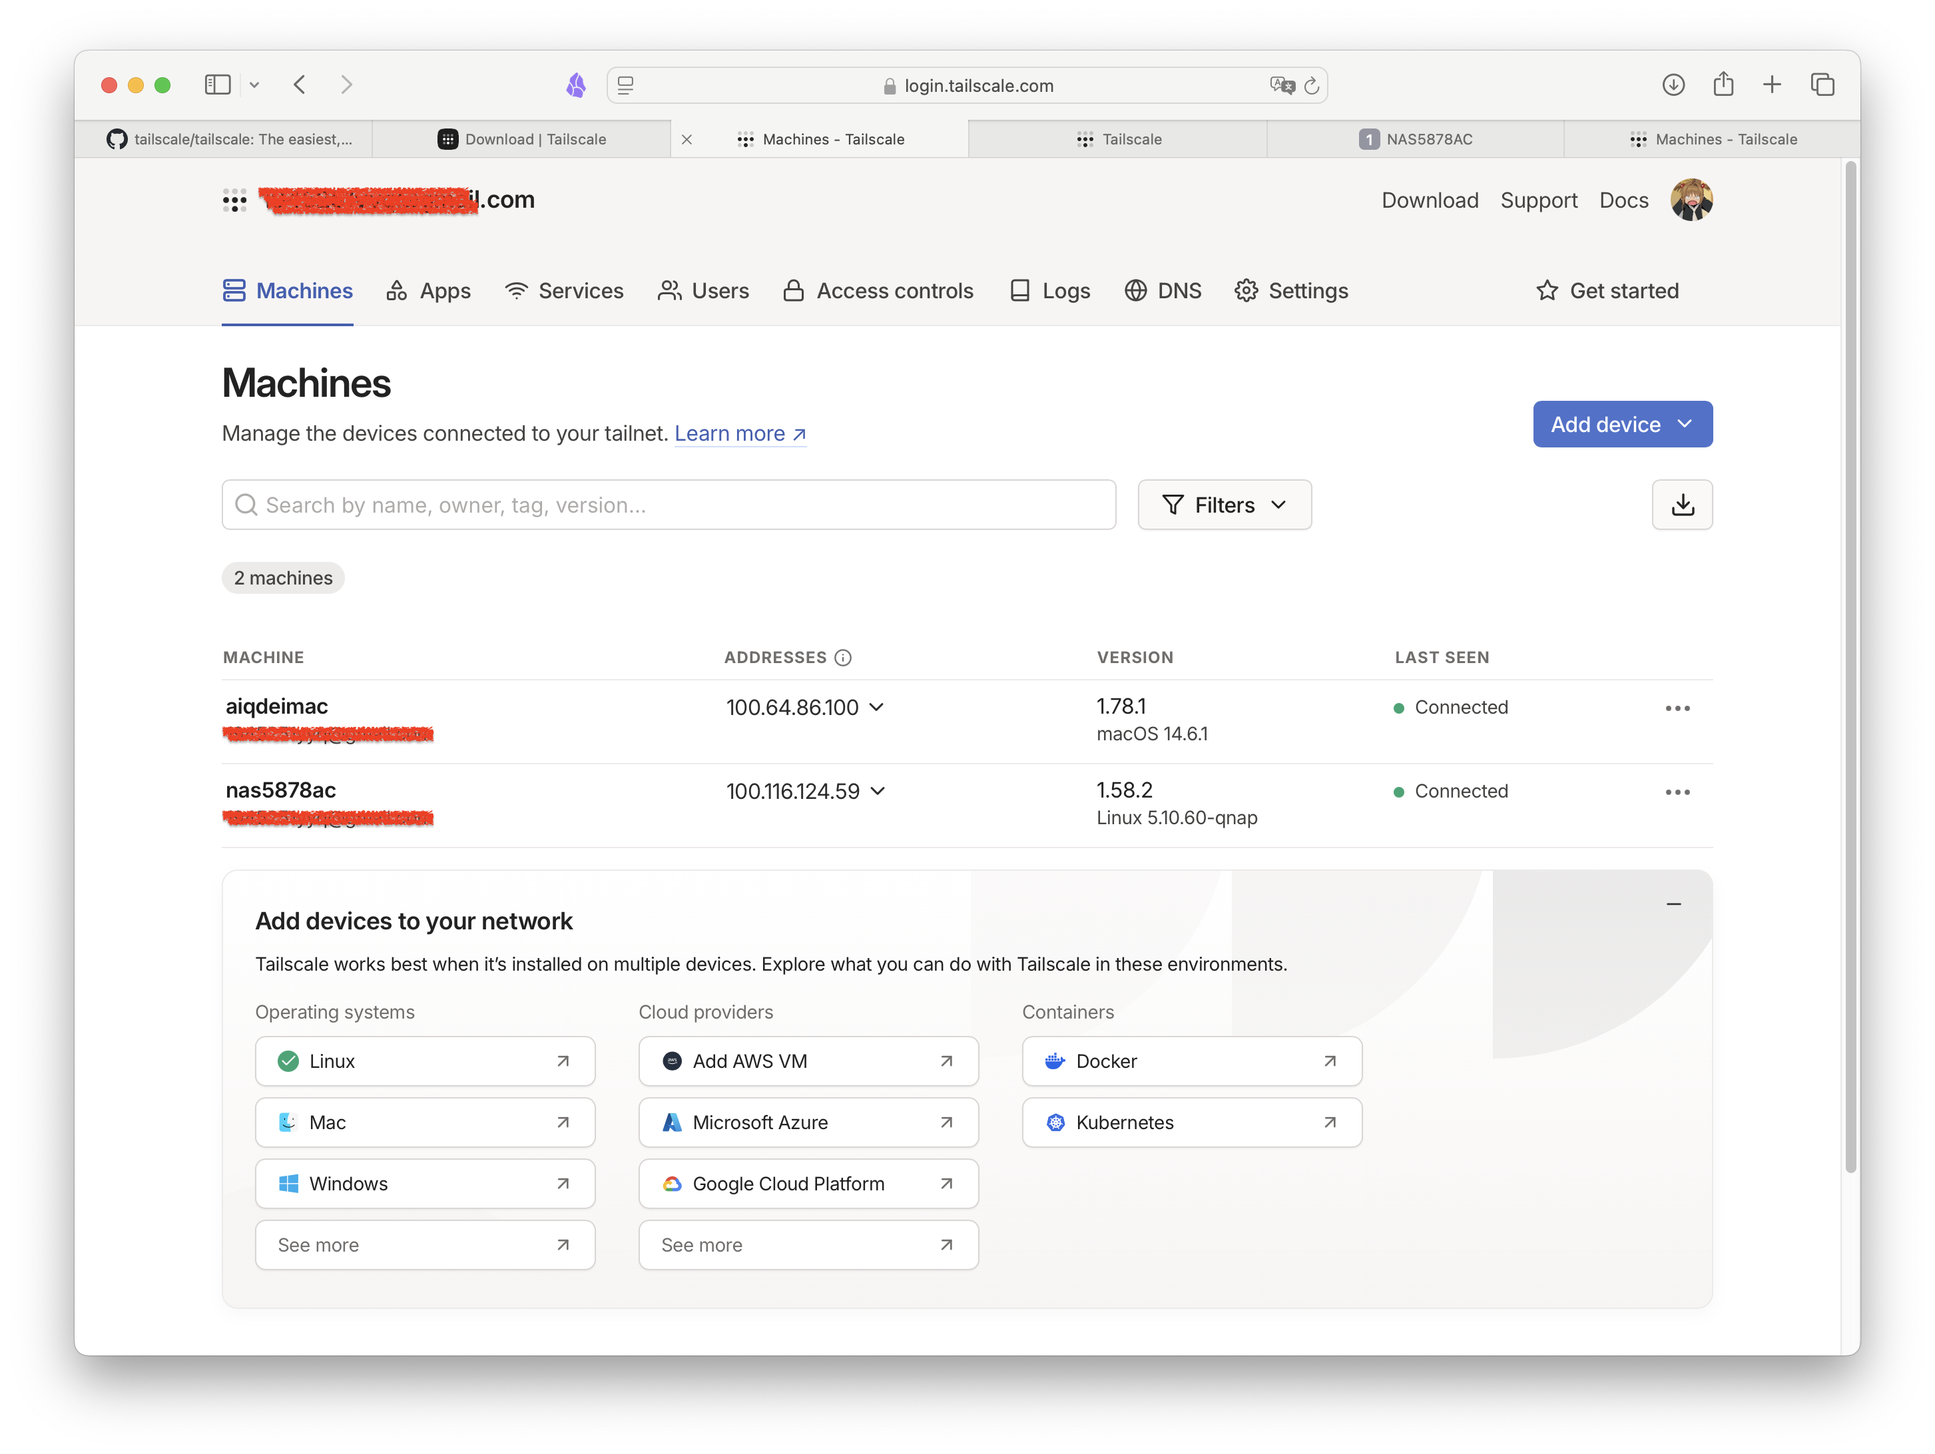The height and width of the screenshot is (1454, 1935).
Task: Reload the page
Action: click(x=1310, y=86)
